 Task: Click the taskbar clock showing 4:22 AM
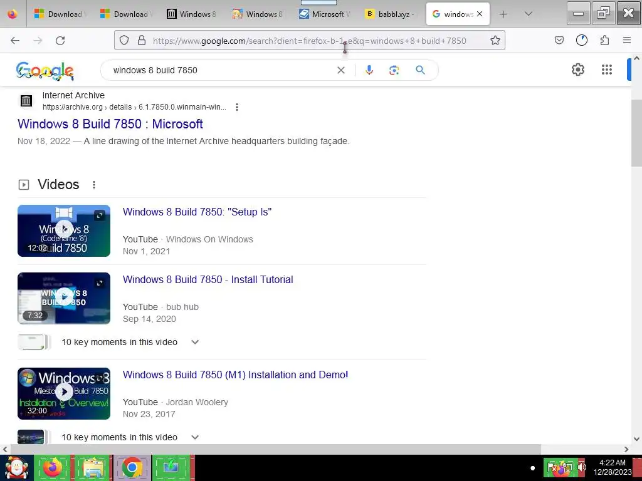point(612,467)
